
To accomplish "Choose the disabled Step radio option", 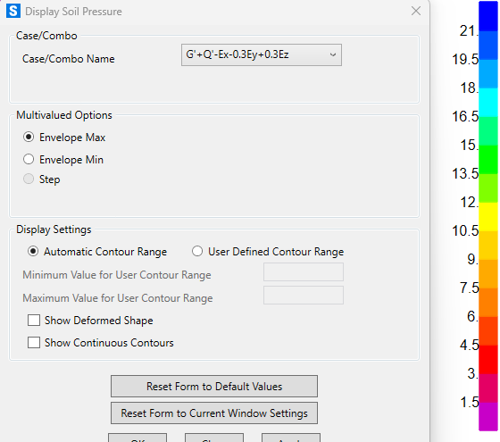I will (x=29, y=179).
